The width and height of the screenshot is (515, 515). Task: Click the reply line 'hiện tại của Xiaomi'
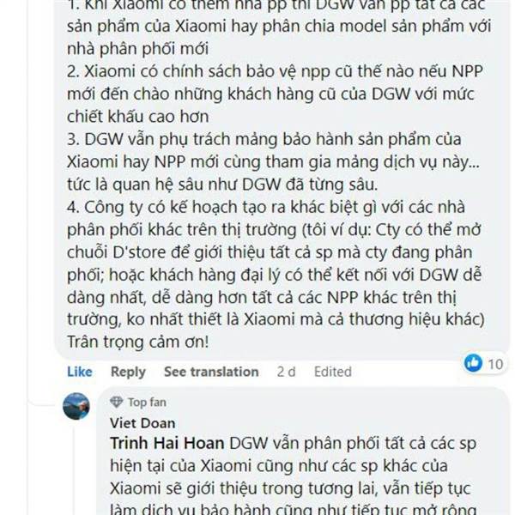pyautogui.click(x=278, y=466)
